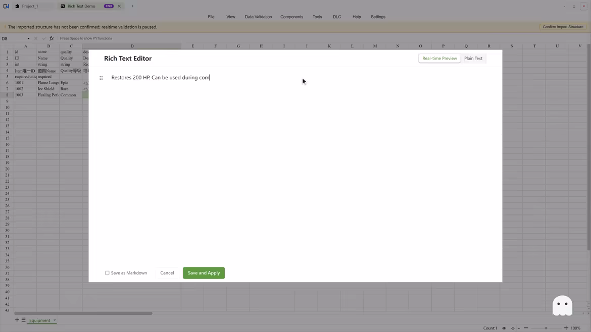Screen dimensions: 591x332
Task: Click the Confirm Import Structure button
Action: point(563,27)
